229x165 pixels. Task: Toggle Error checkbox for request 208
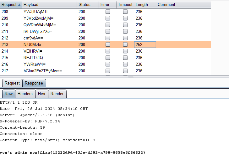108,12
